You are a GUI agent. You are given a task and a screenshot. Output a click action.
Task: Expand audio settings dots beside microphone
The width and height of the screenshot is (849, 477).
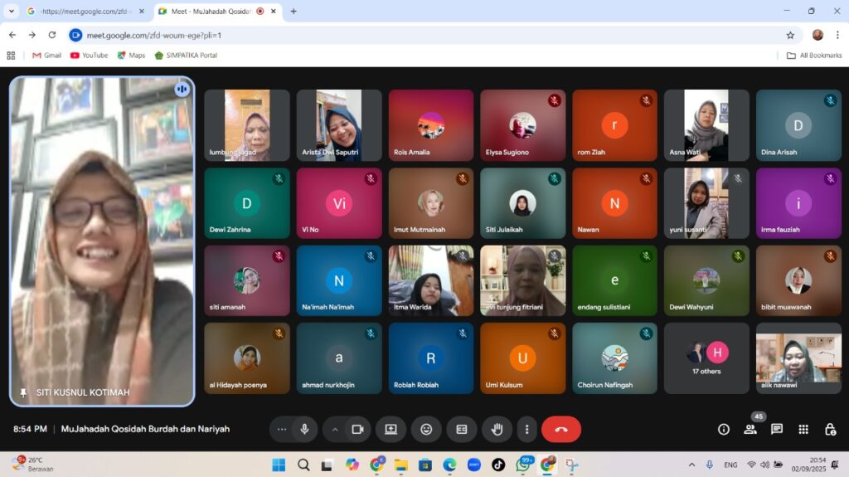pyautogui.click(x=282, y=429)
